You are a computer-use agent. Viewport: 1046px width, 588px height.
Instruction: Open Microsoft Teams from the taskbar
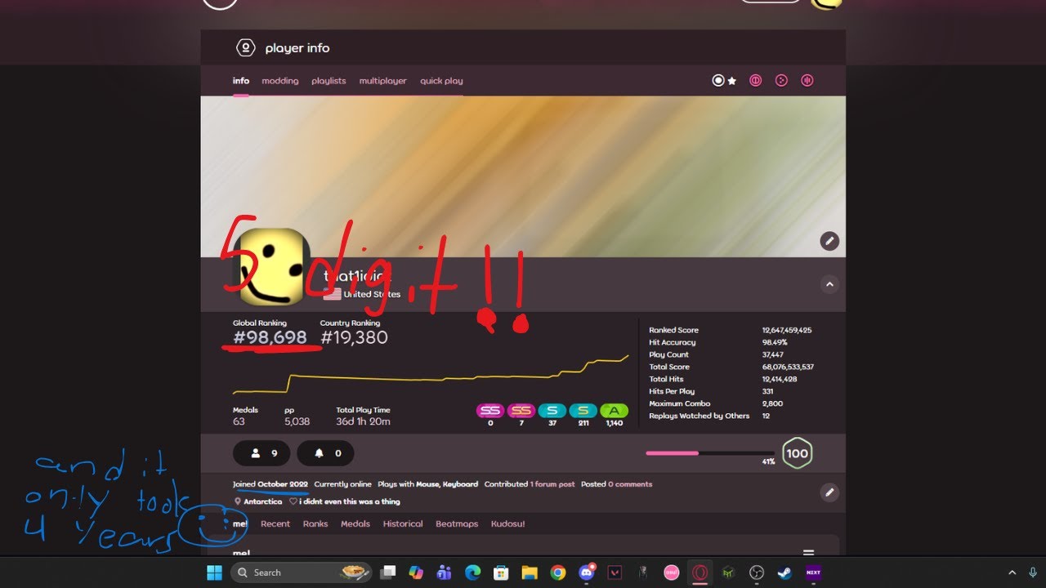445,572
